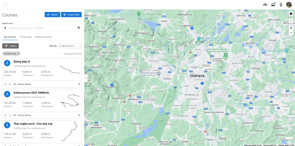Open the map layers selector
This screenshot has height=146, width=295.
pyautogui.click(x=291, y=14)
